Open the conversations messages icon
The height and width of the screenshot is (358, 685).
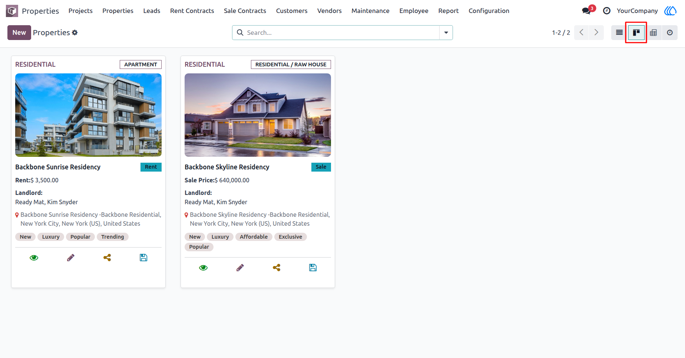[586, 11]
